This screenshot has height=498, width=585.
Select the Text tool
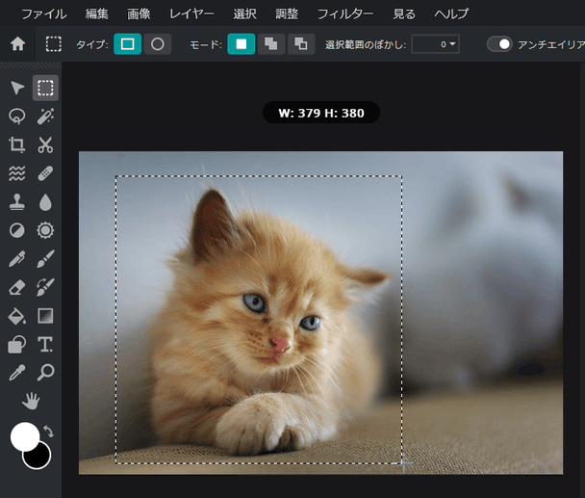pyautogui.click(x=45, y=345)
